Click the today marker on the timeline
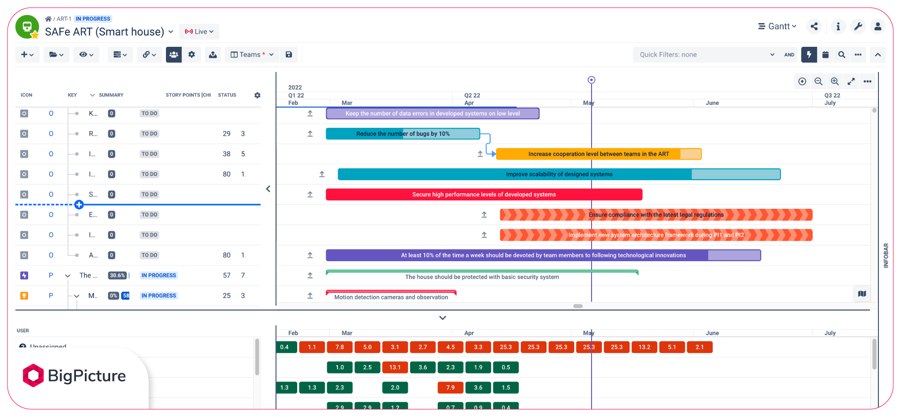This screenshot has width=900, height=418. tap(592, 80)
